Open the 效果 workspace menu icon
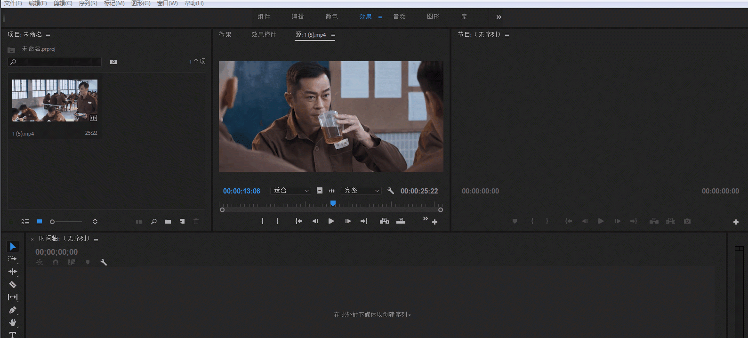The height and width of the screenshot is (338, 748). coord(380,17)
